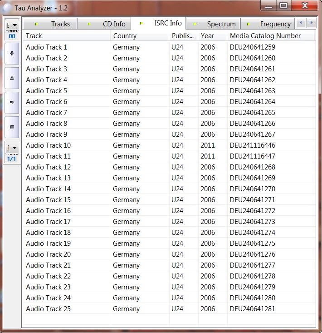Open the track selector dropdown
The image size is (322, 333).
tap(12, 26)
